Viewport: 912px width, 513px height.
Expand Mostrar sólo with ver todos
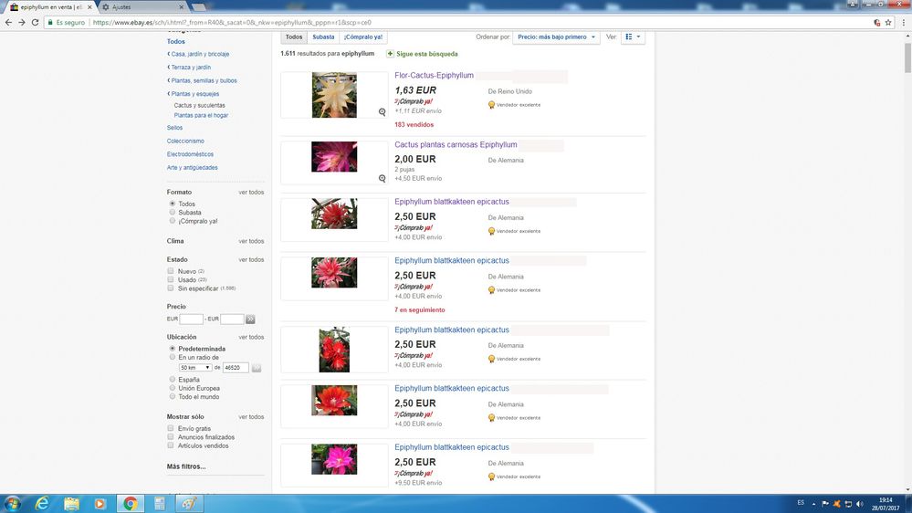click(251, 416)
